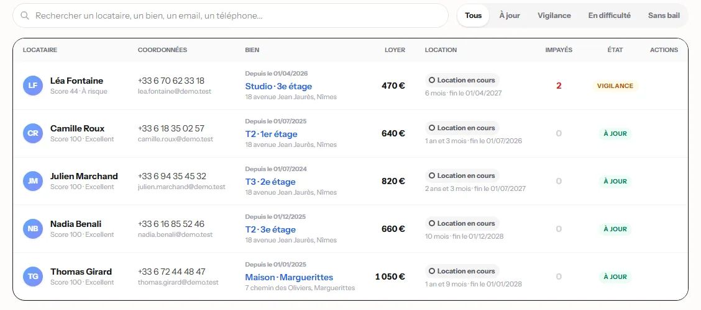Click Julien Marchand's À JOUR badge

coord(615,182)
